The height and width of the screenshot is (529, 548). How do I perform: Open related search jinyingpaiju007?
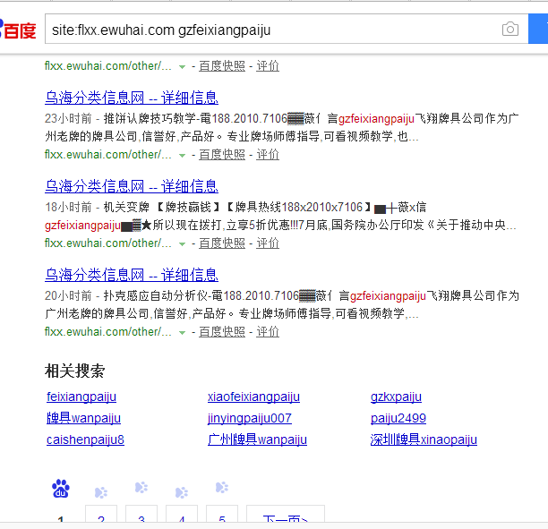250,418
